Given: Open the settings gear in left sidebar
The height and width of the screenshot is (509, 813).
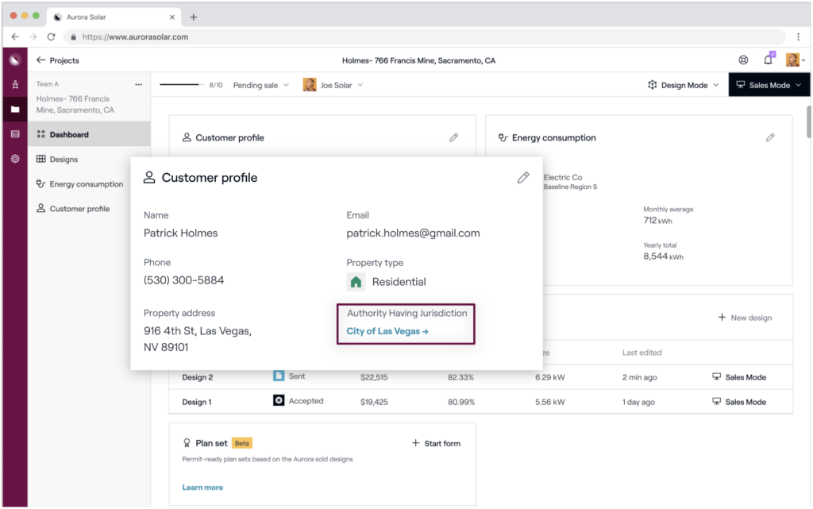Looking at the screenshot, I should point(14,159).
